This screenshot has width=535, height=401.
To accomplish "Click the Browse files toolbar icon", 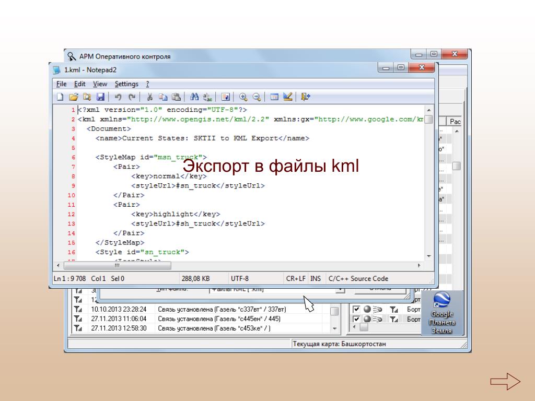I will click(x=87, y=97).
